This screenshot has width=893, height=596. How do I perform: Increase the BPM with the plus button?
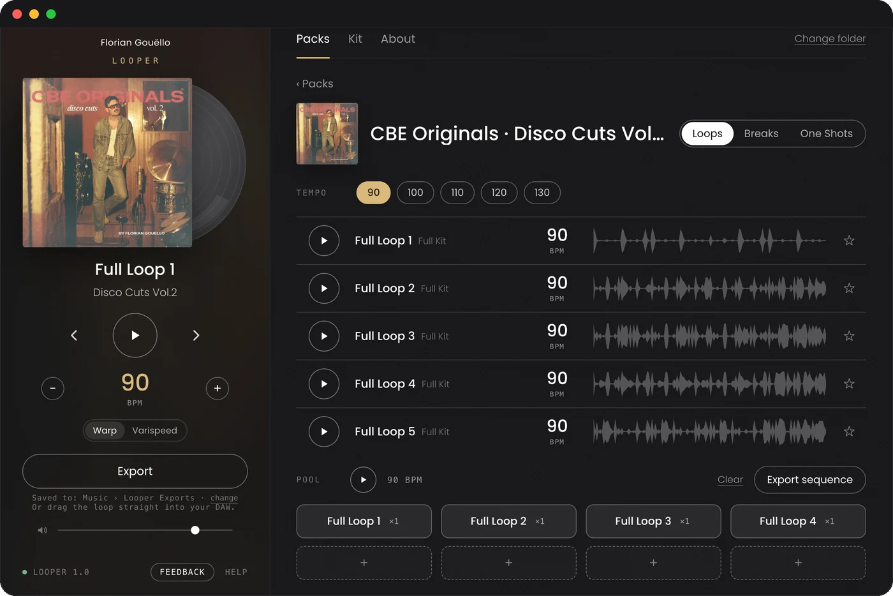tap(218, 388)
